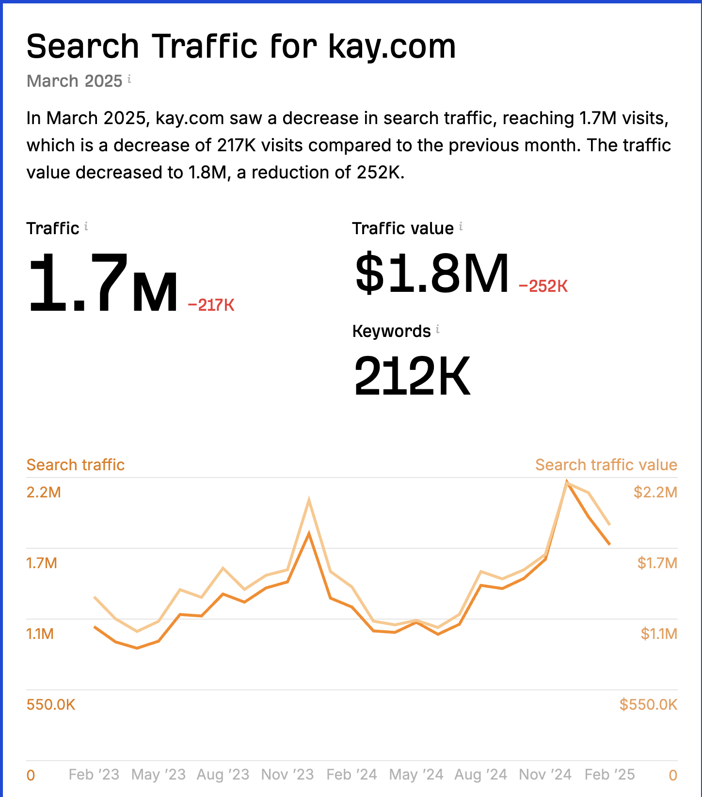This screenshot has width=702, height=797.
Task: Click the Keywords info icon
Action: click(438, 330)
